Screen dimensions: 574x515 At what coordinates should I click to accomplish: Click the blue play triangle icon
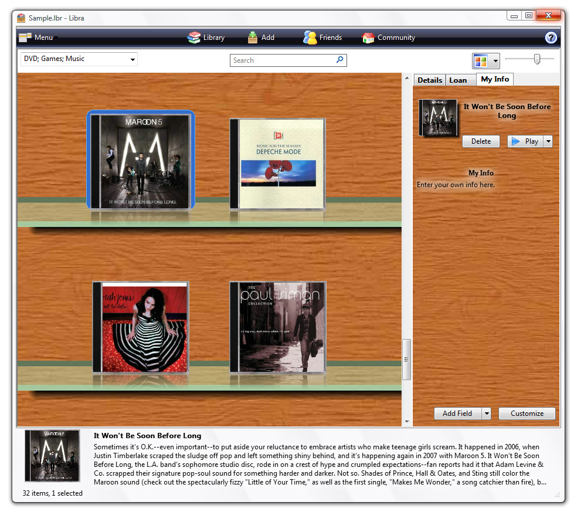(x=515, y=141)
